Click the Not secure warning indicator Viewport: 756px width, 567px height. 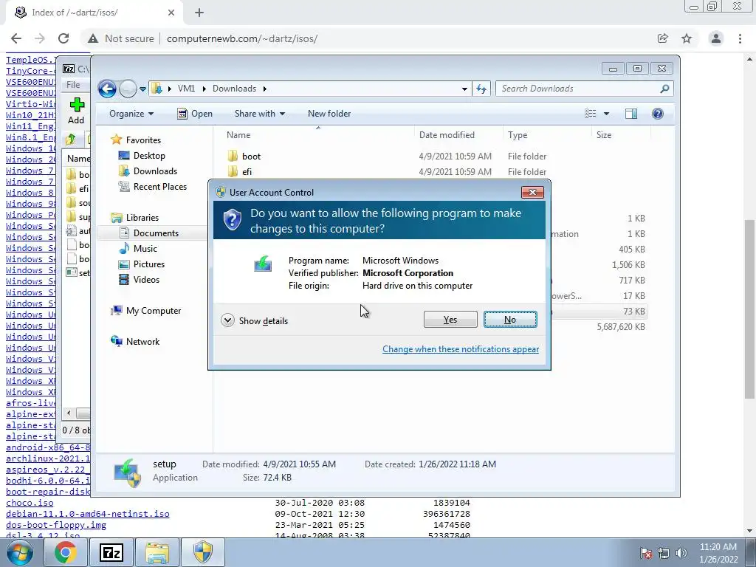click(121, 38)
